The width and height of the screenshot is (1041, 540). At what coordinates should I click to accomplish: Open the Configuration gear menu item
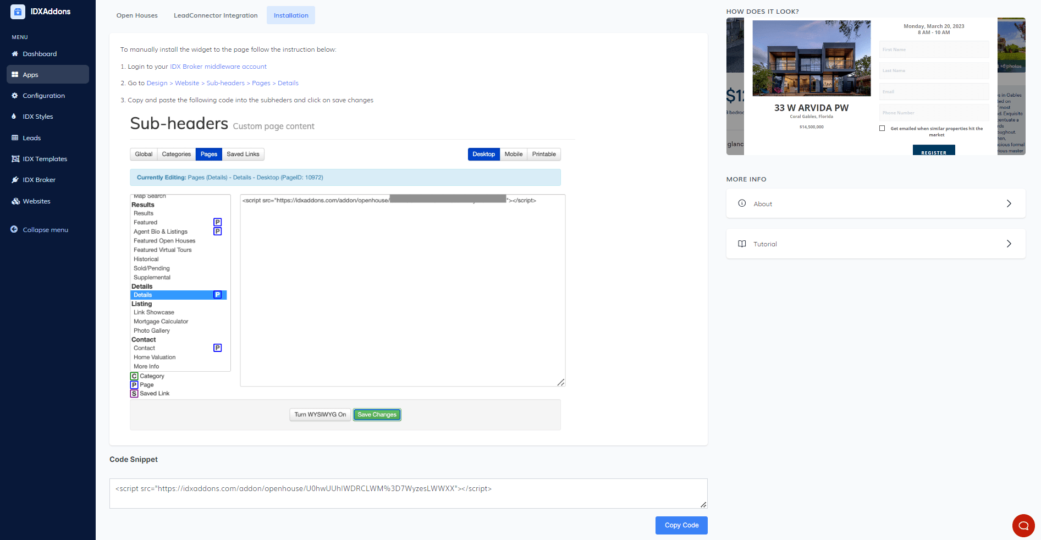pos(15,96)
